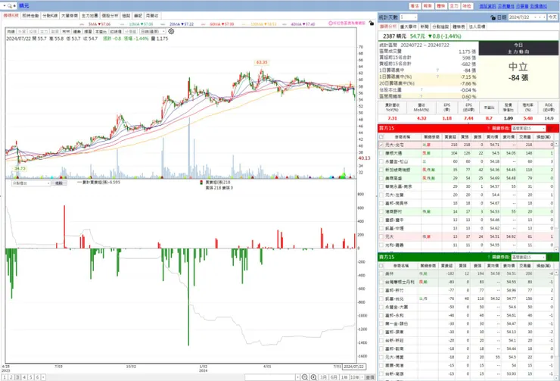Click the magnifier search icon at top left

9,6
